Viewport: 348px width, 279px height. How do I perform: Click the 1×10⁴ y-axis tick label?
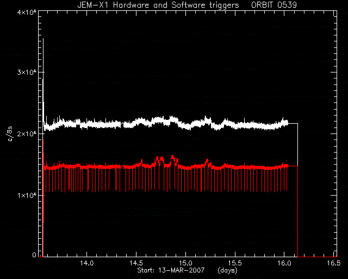(27, 195)
